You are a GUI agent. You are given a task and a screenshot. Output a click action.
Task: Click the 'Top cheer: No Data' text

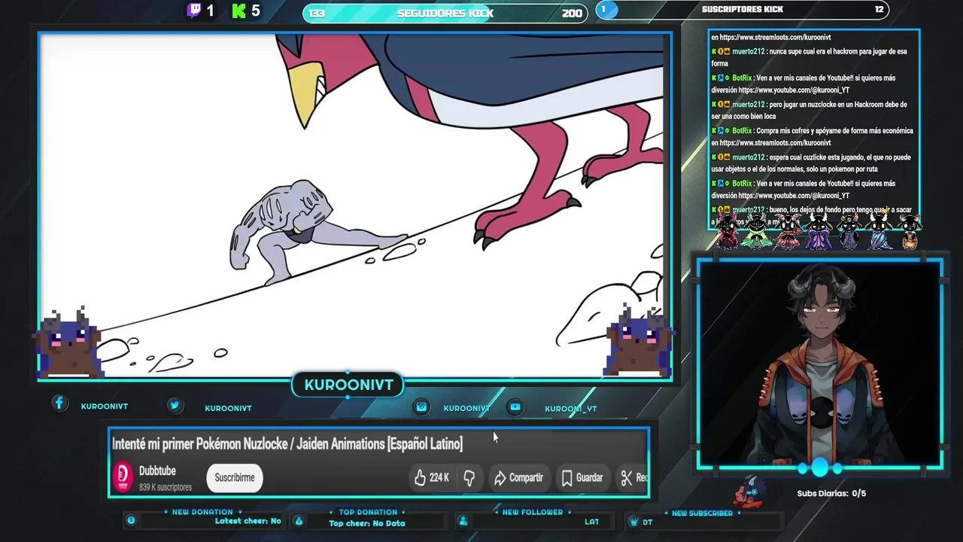click(x=367, y=523)
